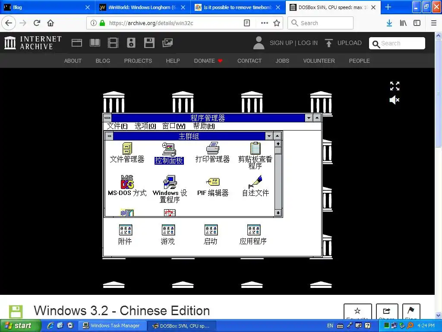Screen dimensions: 442x332
Task: Open Firefox library icon
Action: [x=403, y=23]
